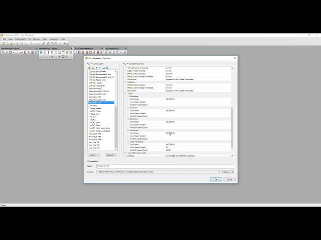Click grid dots icon in QuickDesign Project
Viewport: 321px width, 240px height.
(3, 52)
